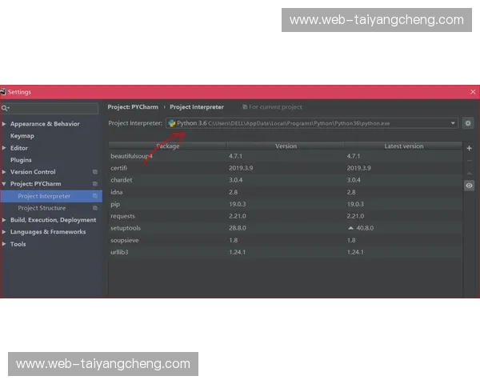Select Project Structure settings item
The width and height of the screenshot is (480, 384).
click(42, 208)
